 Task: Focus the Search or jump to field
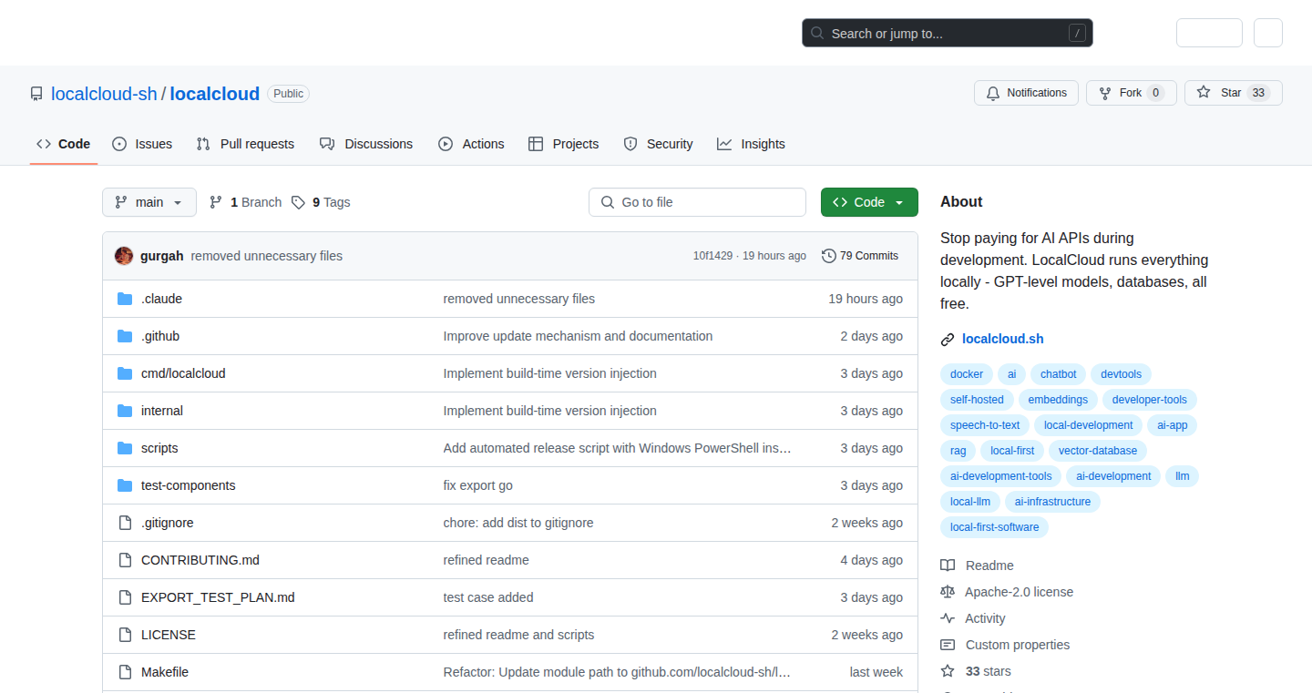coord(948,34)
